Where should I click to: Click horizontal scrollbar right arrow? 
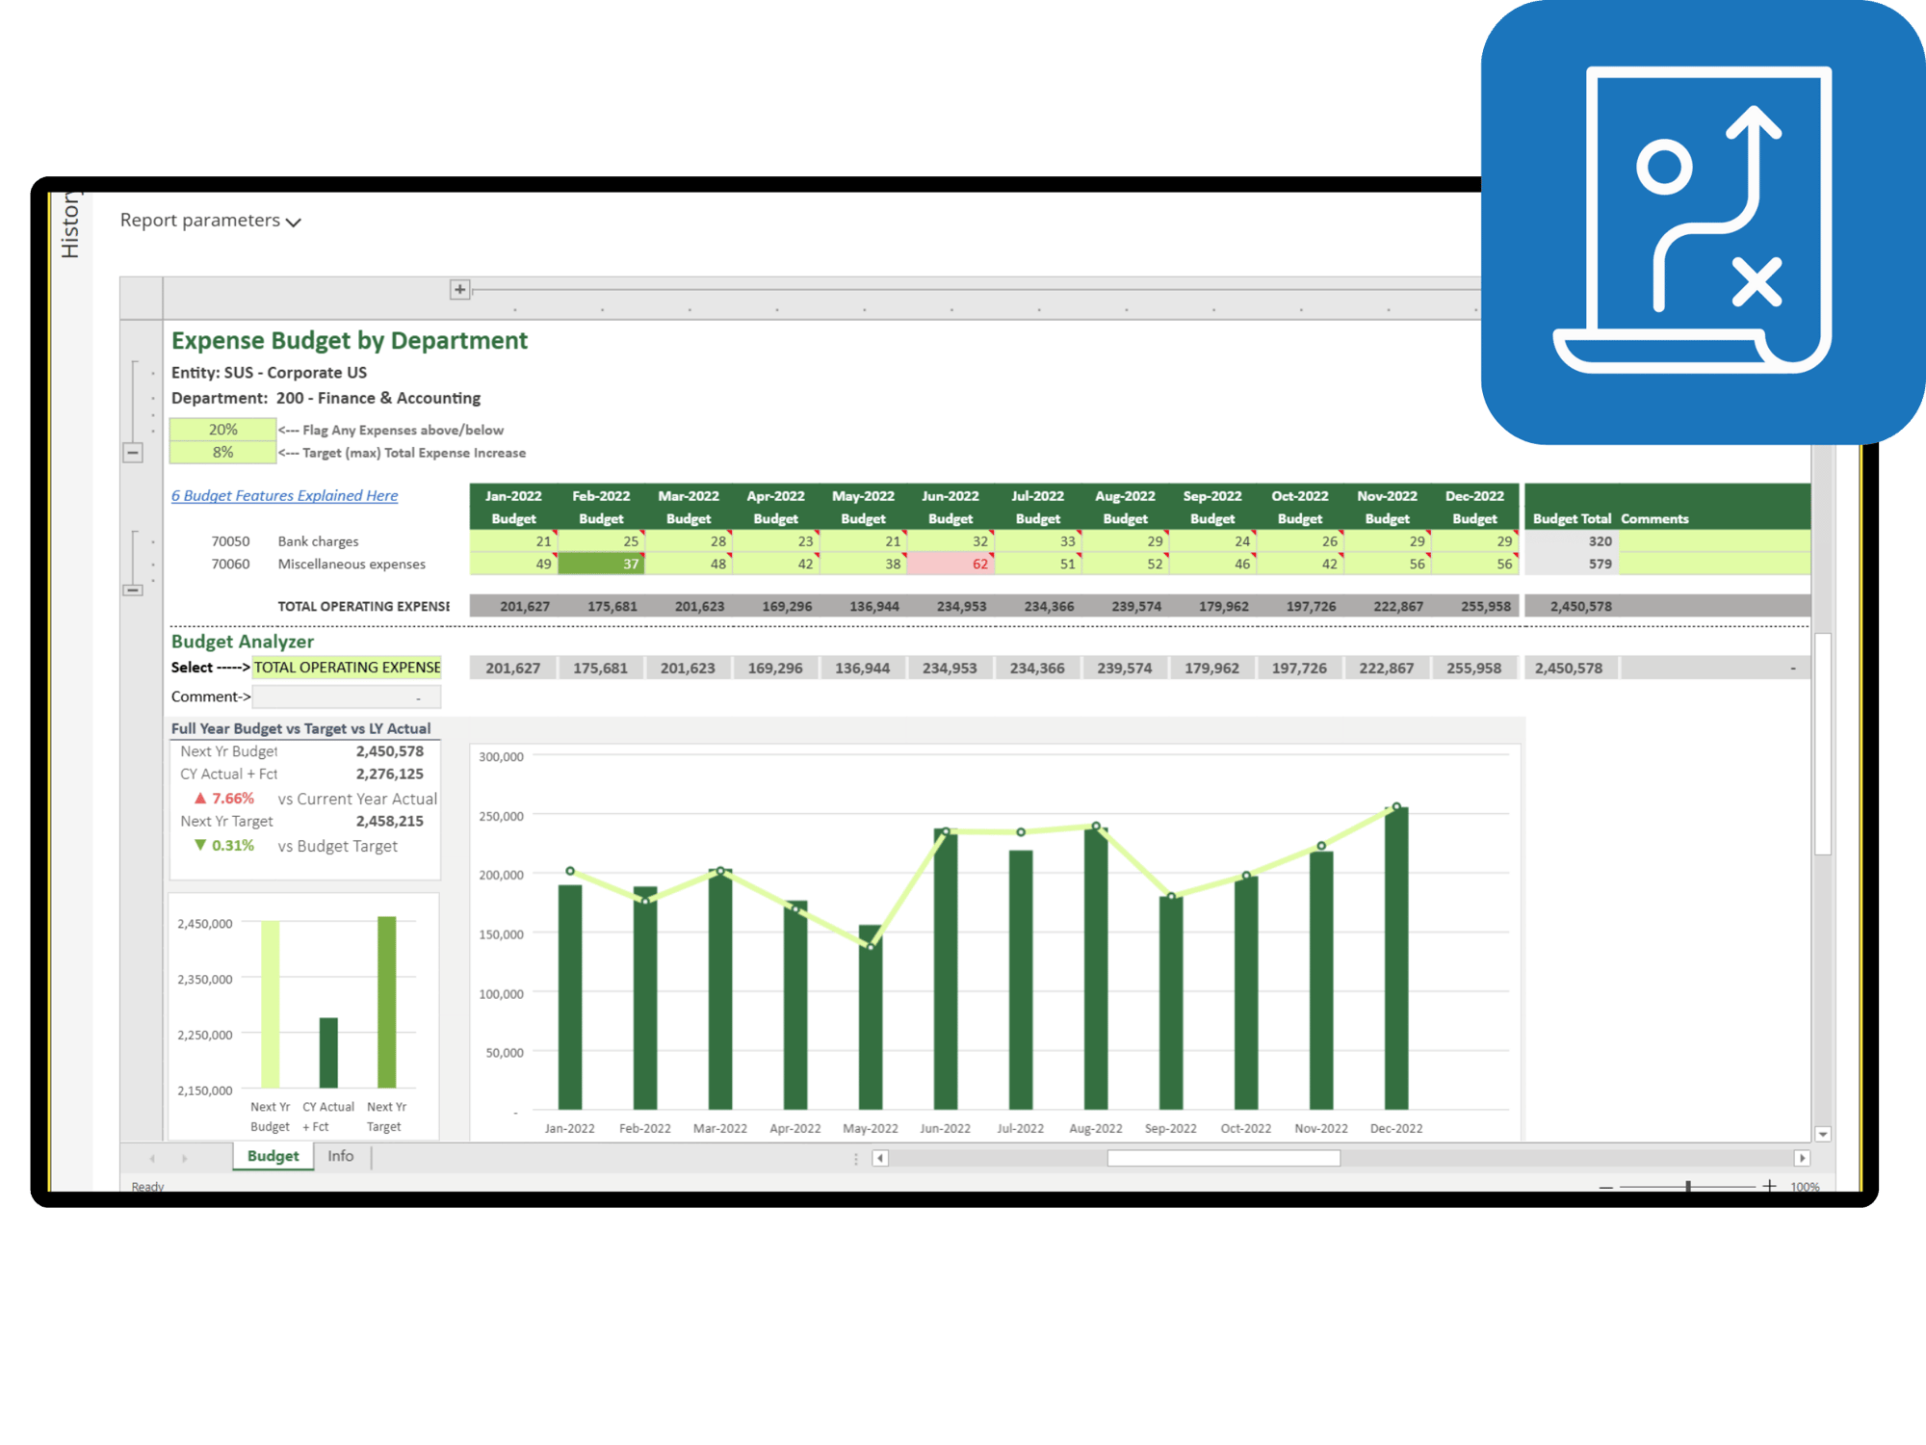tap(1802, 1158)
